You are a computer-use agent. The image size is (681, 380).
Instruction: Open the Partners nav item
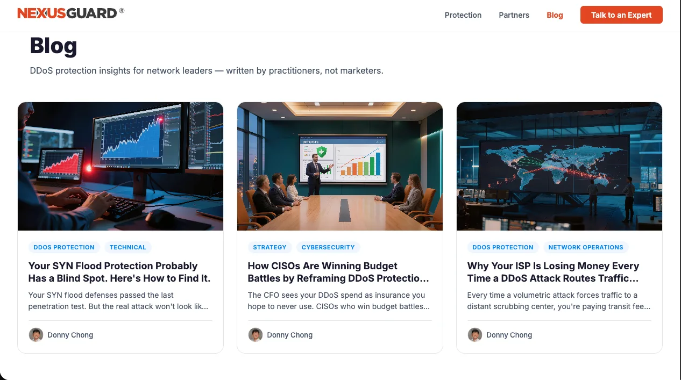514,15
